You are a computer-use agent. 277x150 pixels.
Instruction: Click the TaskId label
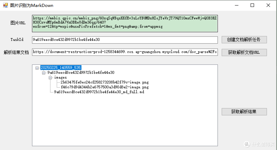(x=17, y=40)
